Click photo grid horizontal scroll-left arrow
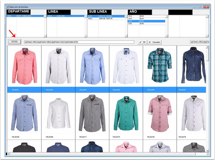Image resolution: width=215 pixels, height=160 pixels. click(x=8, y=154)
